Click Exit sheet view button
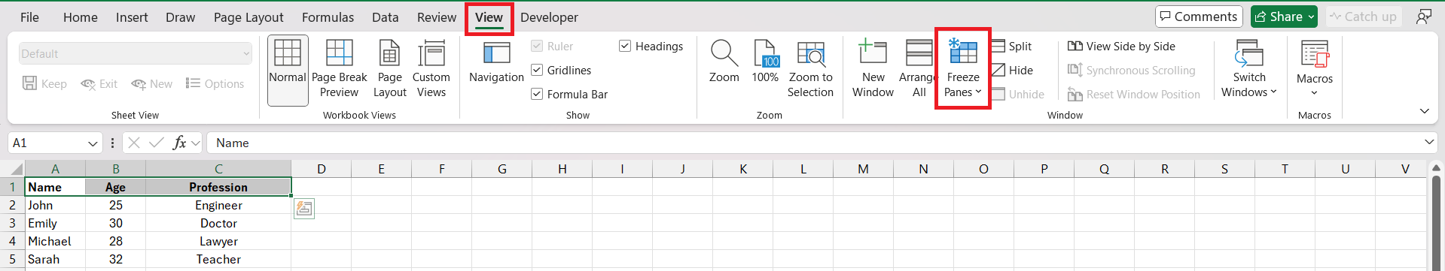 (x=99, y=84)
